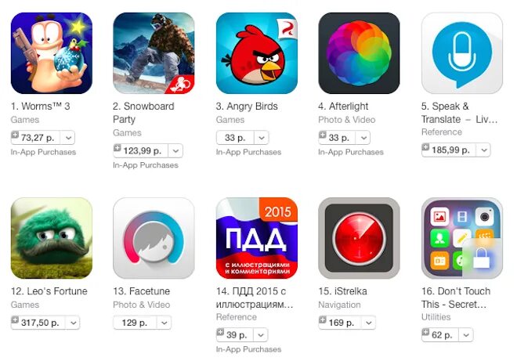Open the ПДД 2015 app icon
517x361 pixels.
[x=257, y=238]
